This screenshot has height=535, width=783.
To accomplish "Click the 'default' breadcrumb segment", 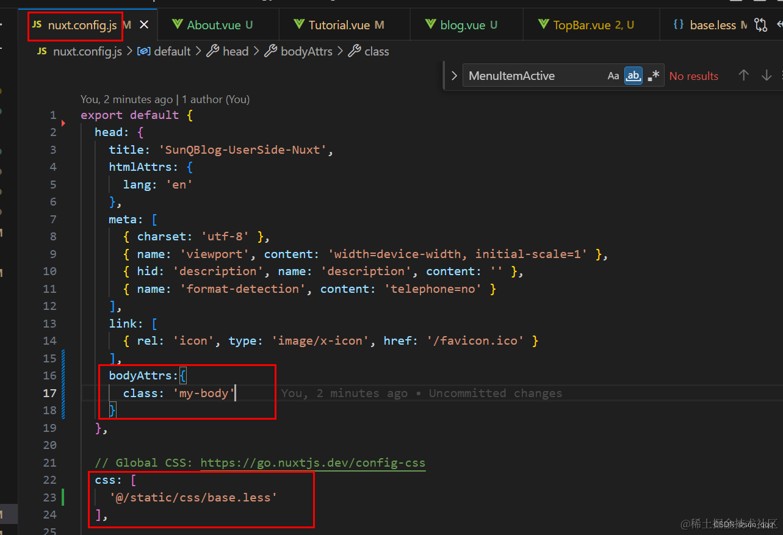I will click(x=172, y=51).
